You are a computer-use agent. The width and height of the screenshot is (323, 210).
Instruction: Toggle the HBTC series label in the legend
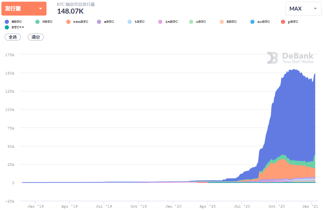tap(47, 22)
